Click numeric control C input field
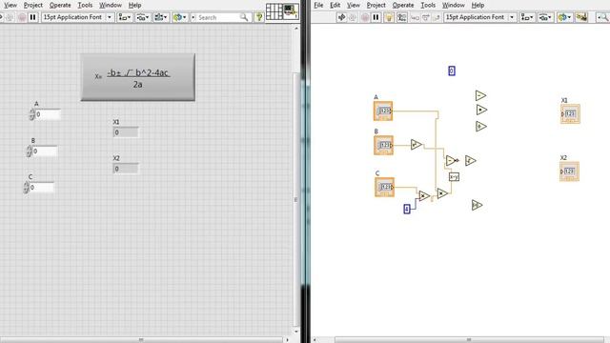Image resolution: width=610 pixels, height=343 pixels. [42, 188]
